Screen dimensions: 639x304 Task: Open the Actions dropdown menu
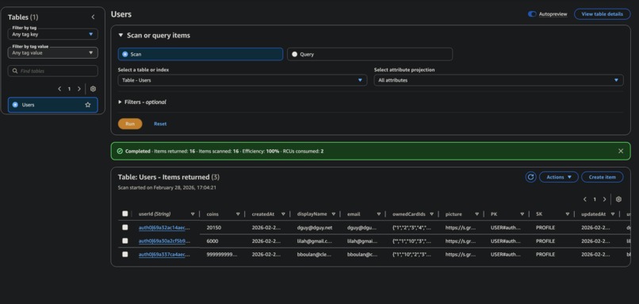coord(559,177)
